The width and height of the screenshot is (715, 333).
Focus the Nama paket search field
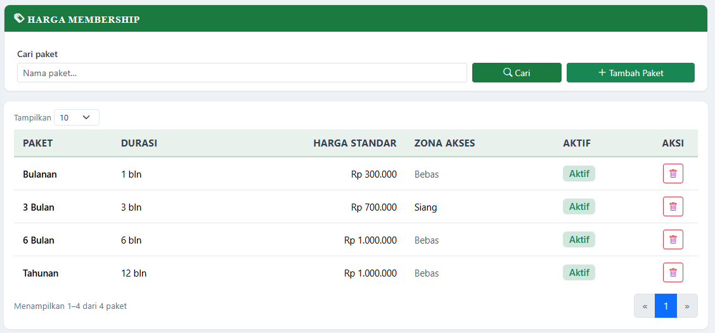[242, 72]
